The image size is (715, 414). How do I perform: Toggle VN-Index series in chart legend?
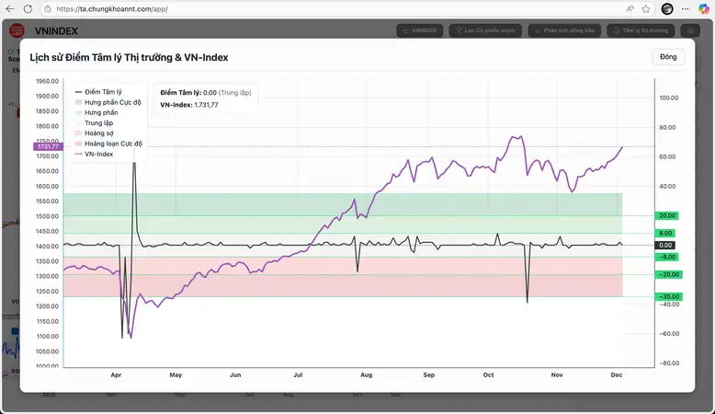(98, 154)
